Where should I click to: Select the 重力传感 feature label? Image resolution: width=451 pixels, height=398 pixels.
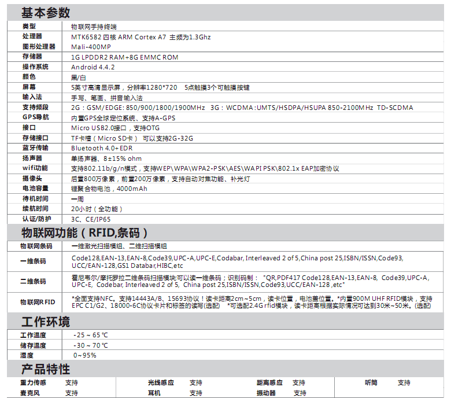click(x=33, y=383)
